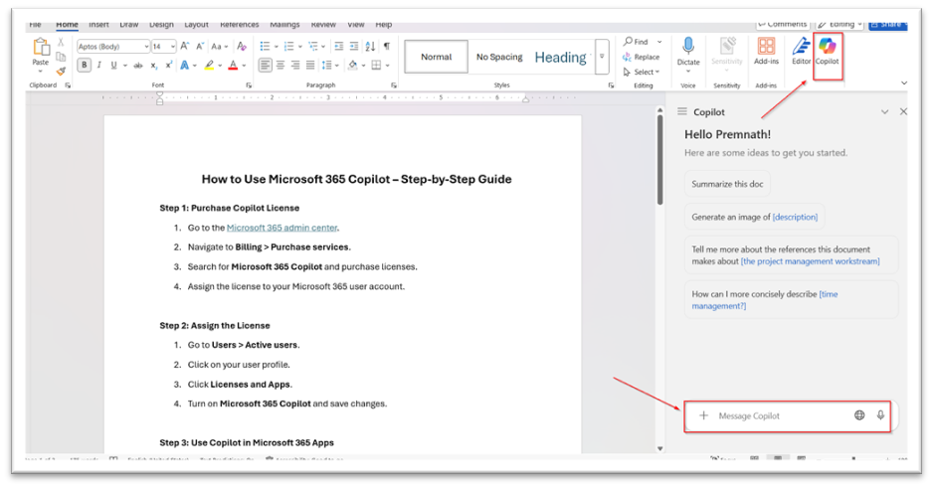This screenshot has width=933, height=488.
Task: Click the Replace button in Editing group
Action: pyautogui.click(x=641, y=57)
